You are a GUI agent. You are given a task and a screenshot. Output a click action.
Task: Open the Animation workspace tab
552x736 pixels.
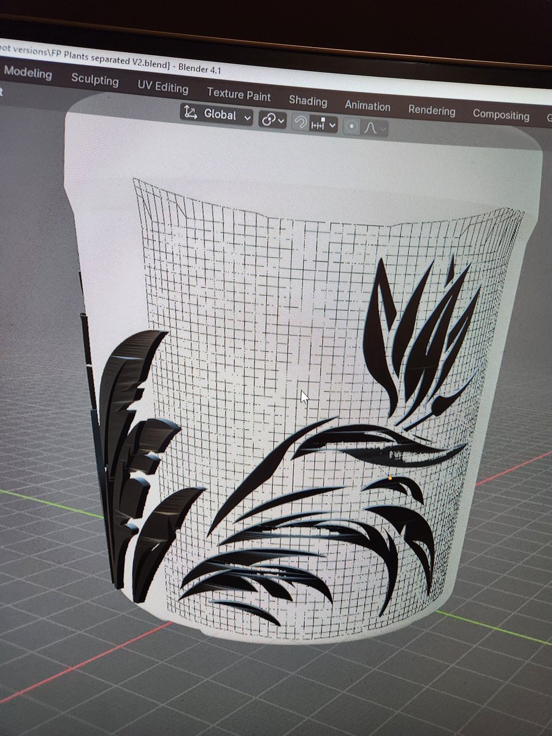367,106
